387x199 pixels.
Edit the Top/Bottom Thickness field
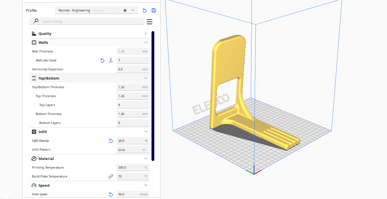coord(133,87)
